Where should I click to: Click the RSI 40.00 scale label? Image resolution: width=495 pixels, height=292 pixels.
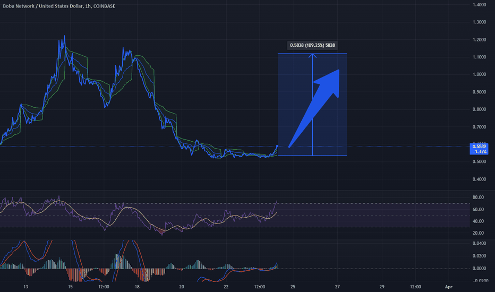[478, 221]
